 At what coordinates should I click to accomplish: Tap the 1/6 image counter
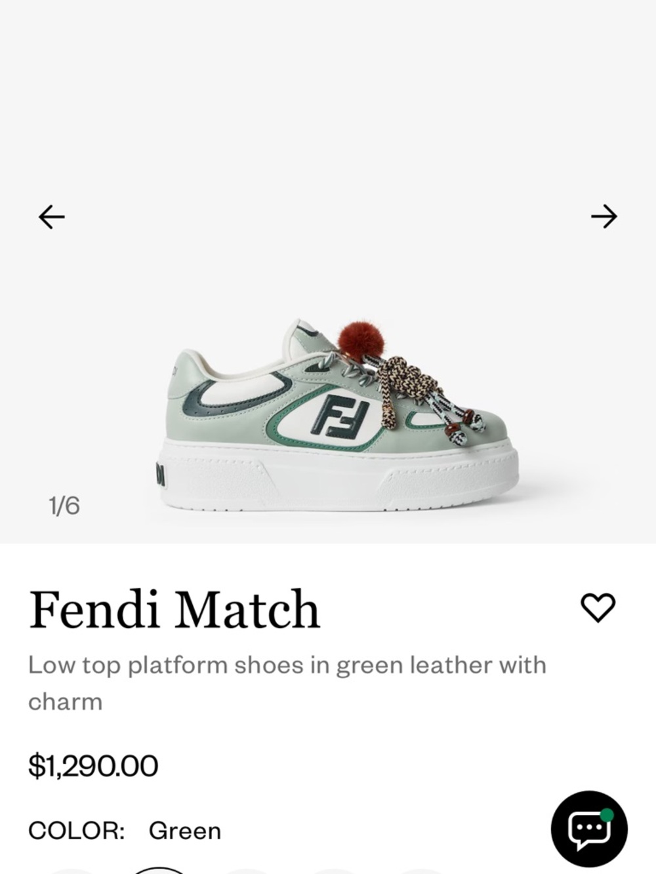tap(64, 506)
